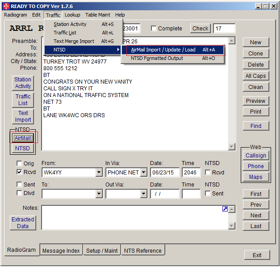Image resolution: width=280 pixels, height=267 pixels.
Task: Clone the current radiogram
Action: click(256, 54)
